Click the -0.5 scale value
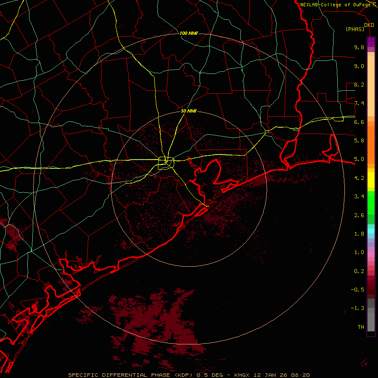378x378 pixels. coord(357,289)
